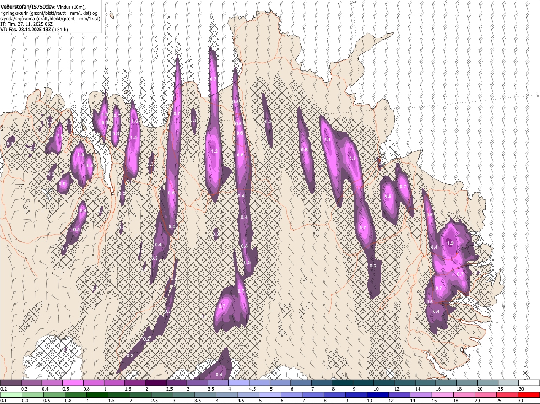Image resolution: width=540 pixels, height=404 pixels.
Task: Click the 1.1 precipitation value on the map
Action: point(327,140)
